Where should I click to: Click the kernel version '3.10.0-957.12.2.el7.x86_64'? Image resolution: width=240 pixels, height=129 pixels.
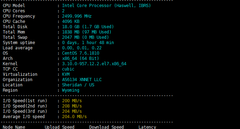[x=94, y=64]
